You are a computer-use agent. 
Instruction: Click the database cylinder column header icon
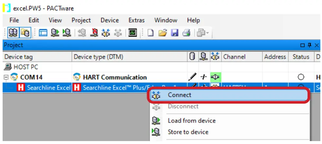coord(192,57)
